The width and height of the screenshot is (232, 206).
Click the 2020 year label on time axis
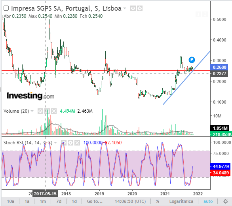132,194
